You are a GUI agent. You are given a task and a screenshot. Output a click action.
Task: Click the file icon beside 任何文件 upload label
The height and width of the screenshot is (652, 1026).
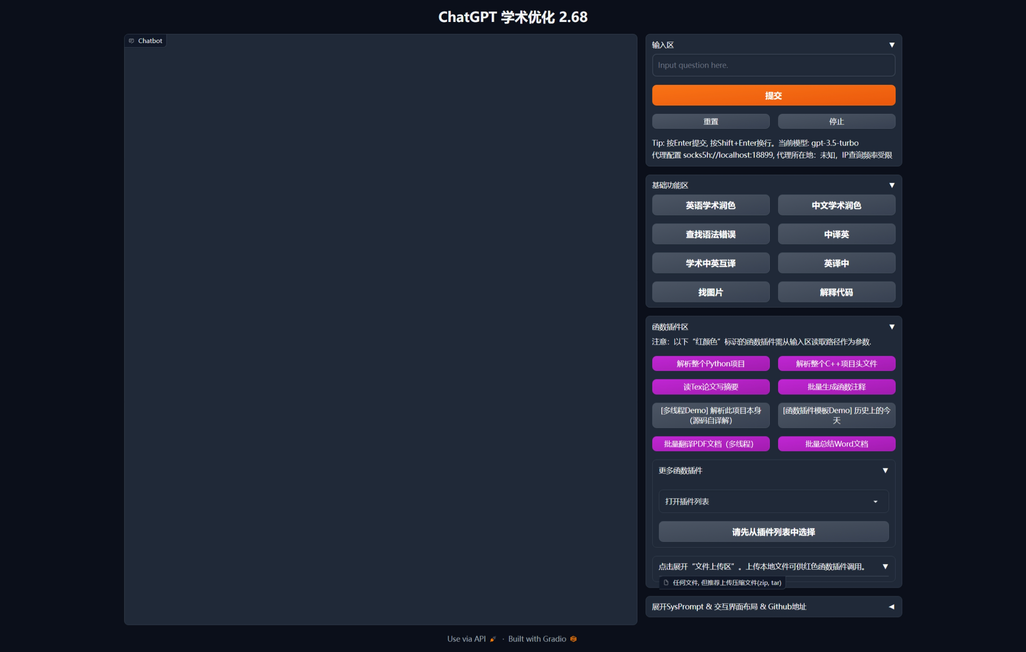coord(666,583)
